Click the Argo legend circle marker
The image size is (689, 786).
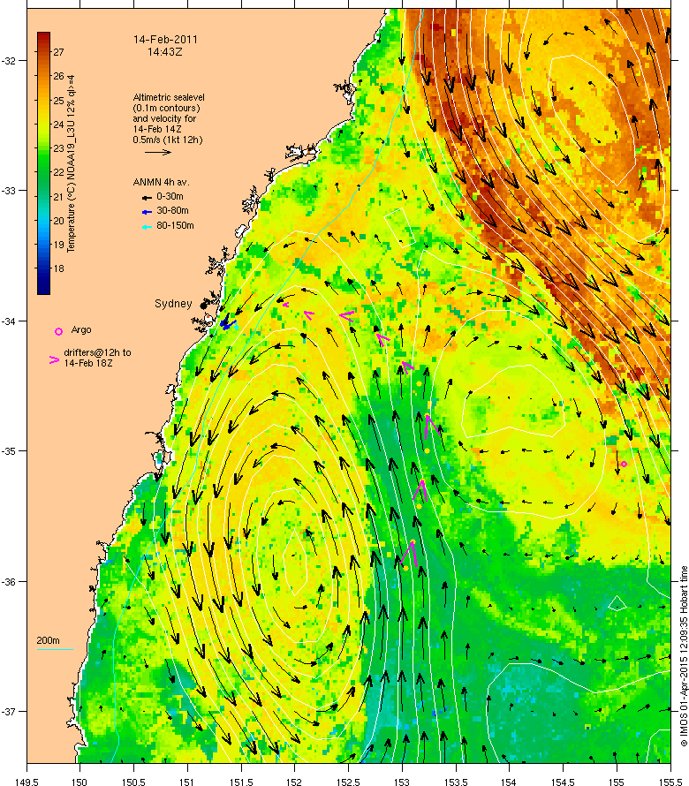[x=58, y=331]
